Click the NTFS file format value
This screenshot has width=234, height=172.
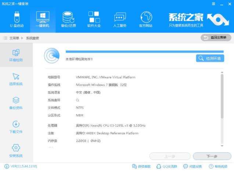[80, 108]
